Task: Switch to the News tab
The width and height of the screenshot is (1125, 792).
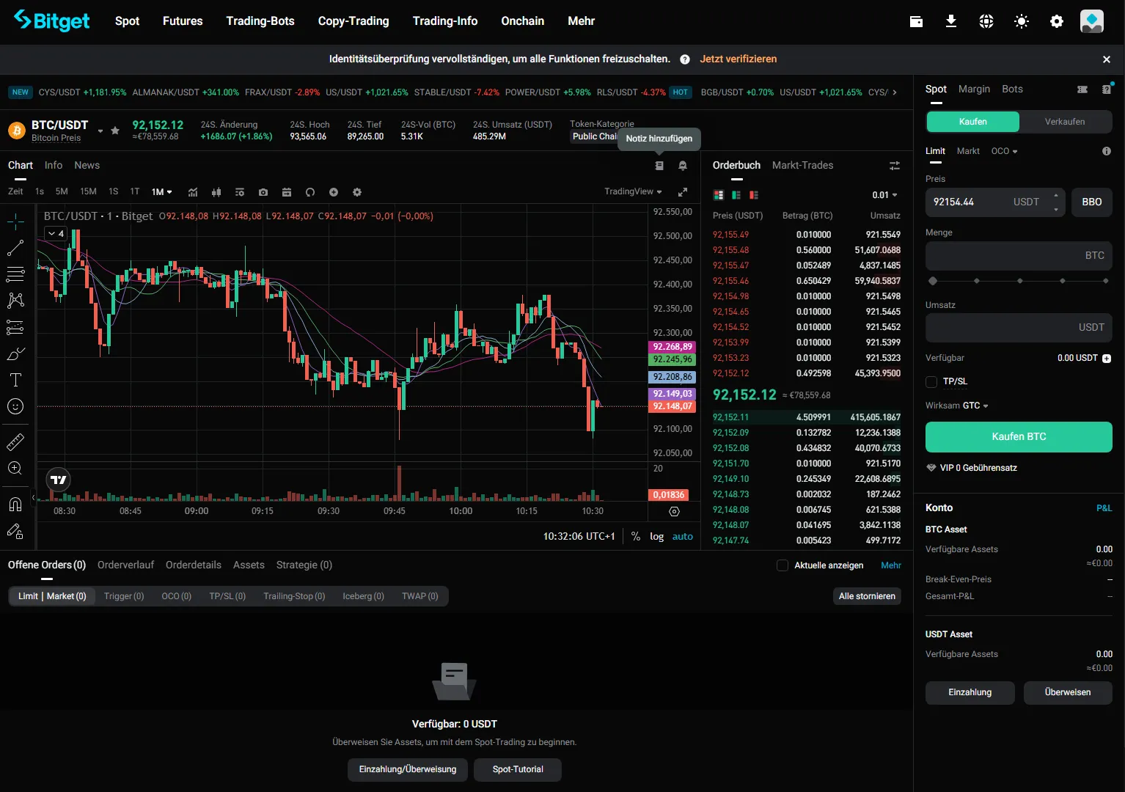Action: tap(87, 165)
